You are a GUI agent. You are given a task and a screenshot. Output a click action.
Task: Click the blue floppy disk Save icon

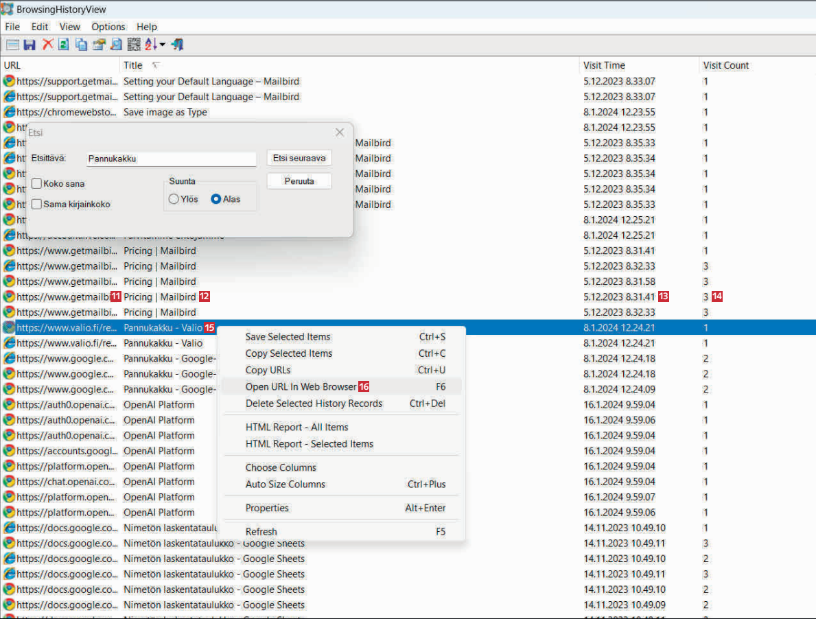tap(30, 45)
